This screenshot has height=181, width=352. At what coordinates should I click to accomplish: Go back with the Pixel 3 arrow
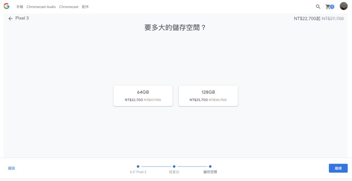coord(10,19)
